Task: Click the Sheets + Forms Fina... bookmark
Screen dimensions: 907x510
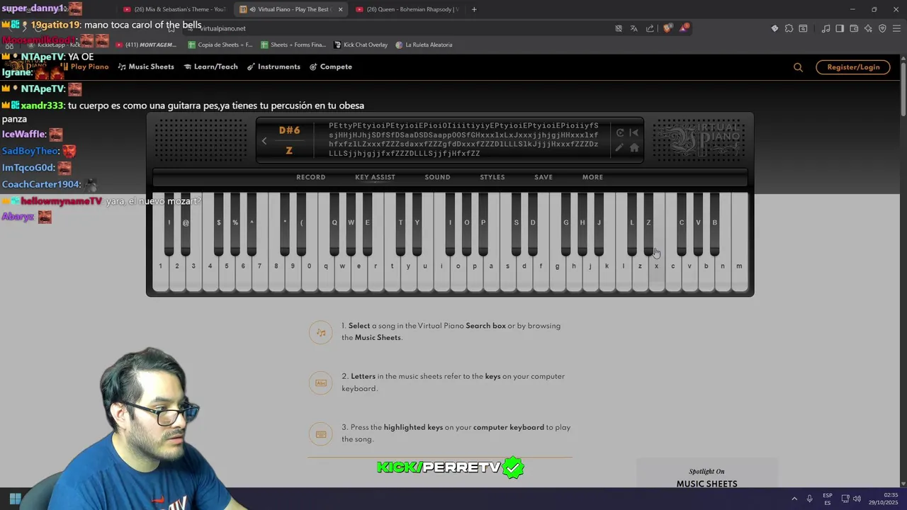Action: click(293, 45)
